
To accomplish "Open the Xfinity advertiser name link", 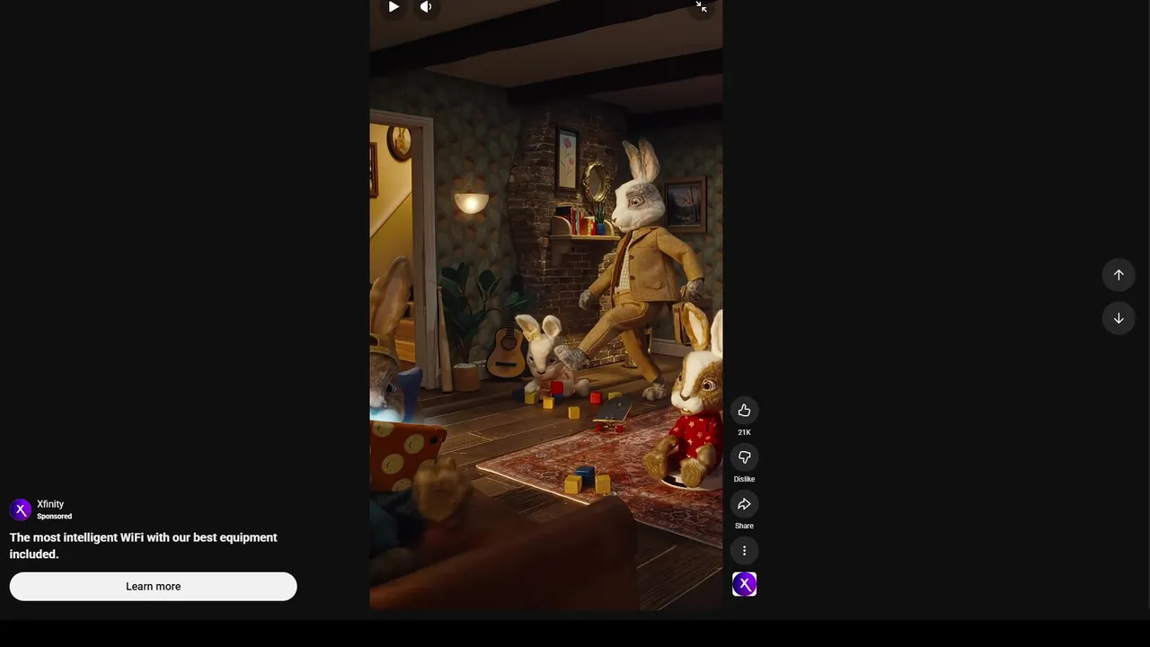I will [x=50, y=504].
